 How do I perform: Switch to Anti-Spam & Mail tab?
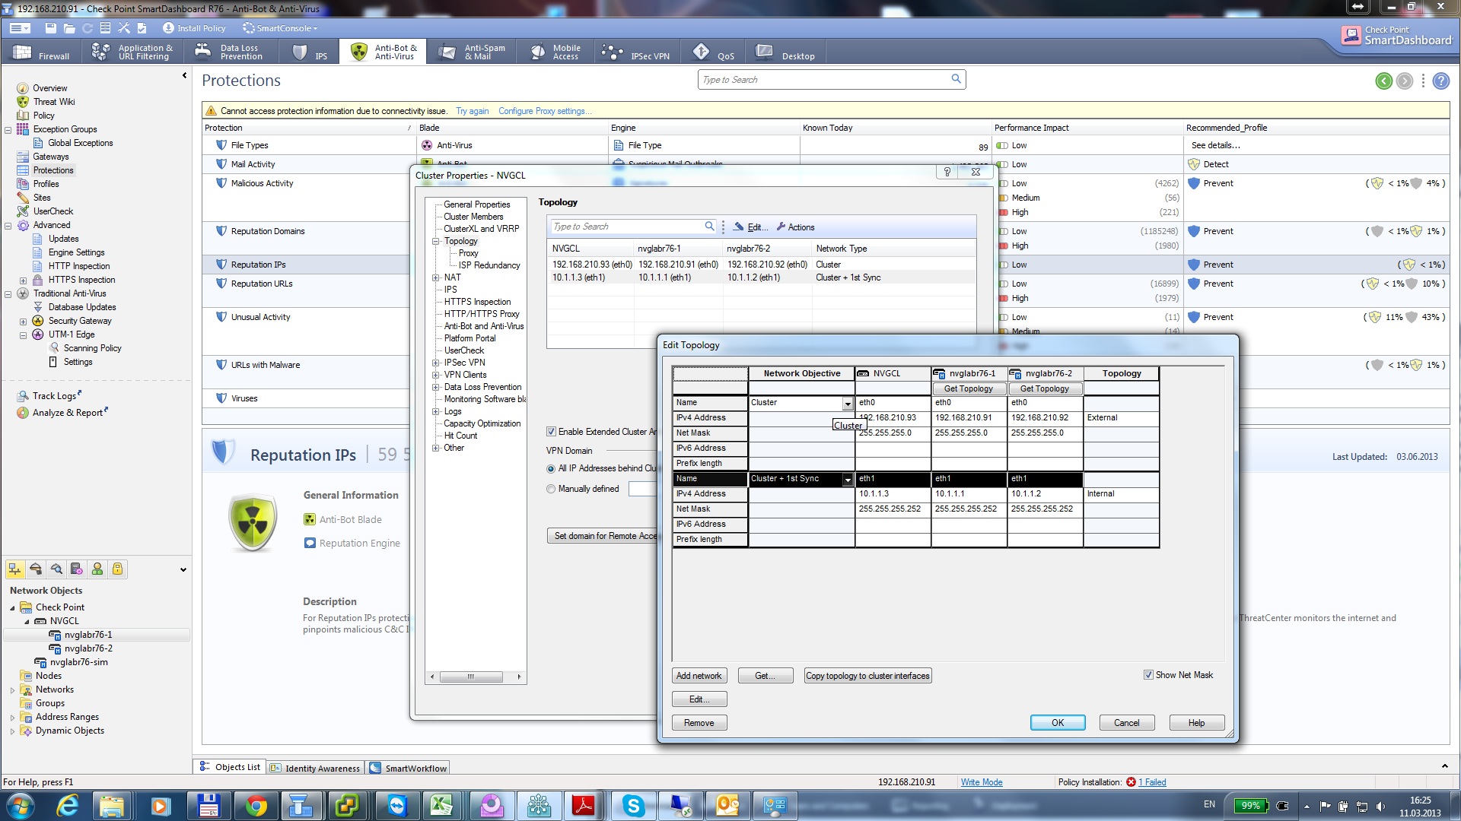click(x=474, y=52)
